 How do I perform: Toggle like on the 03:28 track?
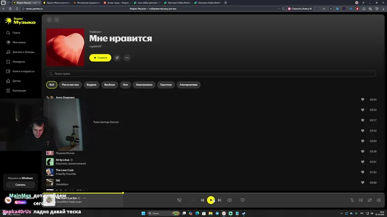[x=363, y=151]
